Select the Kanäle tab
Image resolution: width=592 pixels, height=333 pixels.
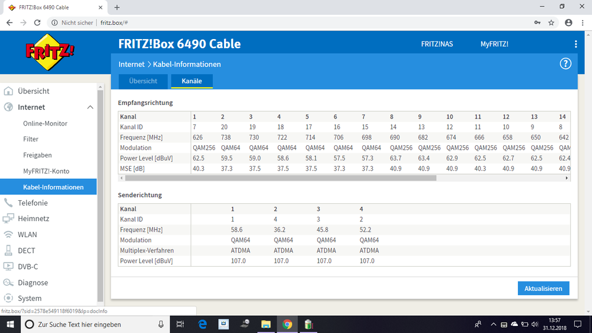point(191,81)
